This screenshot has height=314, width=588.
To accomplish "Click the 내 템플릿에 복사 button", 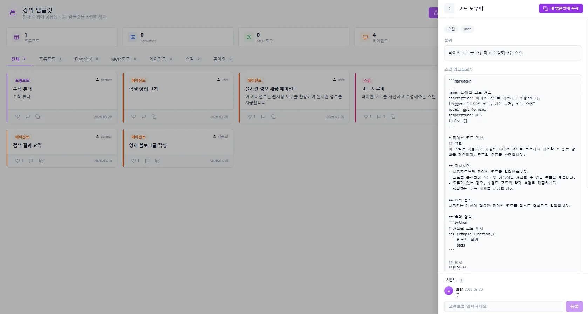I will pos(561,8).
